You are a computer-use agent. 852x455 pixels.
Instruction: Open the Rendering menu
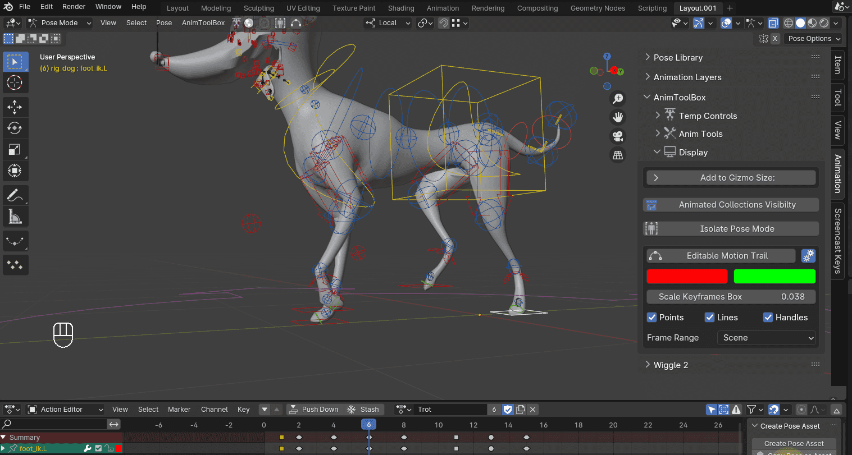[x=487, y=8]
